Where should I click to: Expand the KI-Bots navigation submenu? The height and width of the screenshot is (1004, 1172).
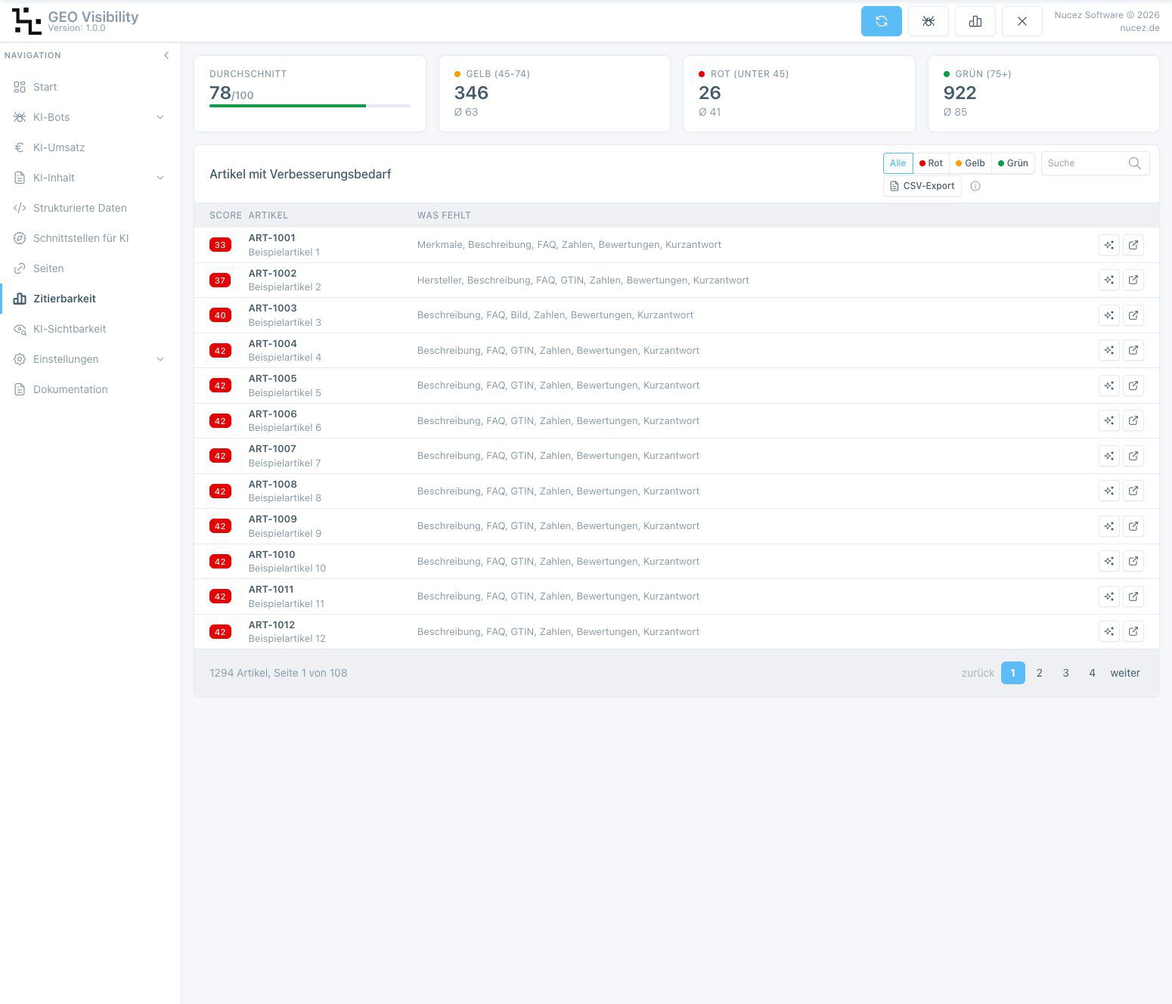(160, 117)
